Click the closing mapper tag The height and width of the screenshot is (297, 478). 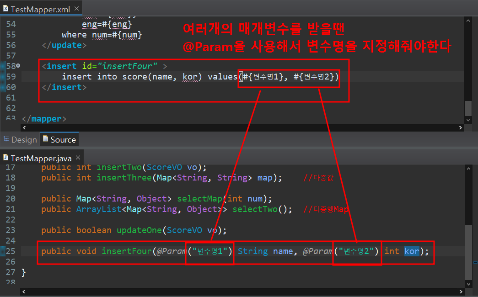pyautogui.click(x=44, y=119)
